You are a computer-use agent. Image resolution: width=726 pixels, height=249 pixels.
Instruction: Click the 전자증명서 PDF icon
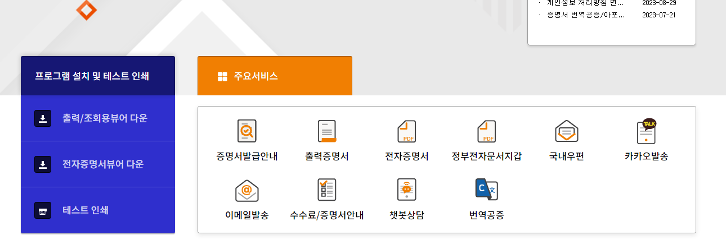pyautogui.click(x=406, y=131)
